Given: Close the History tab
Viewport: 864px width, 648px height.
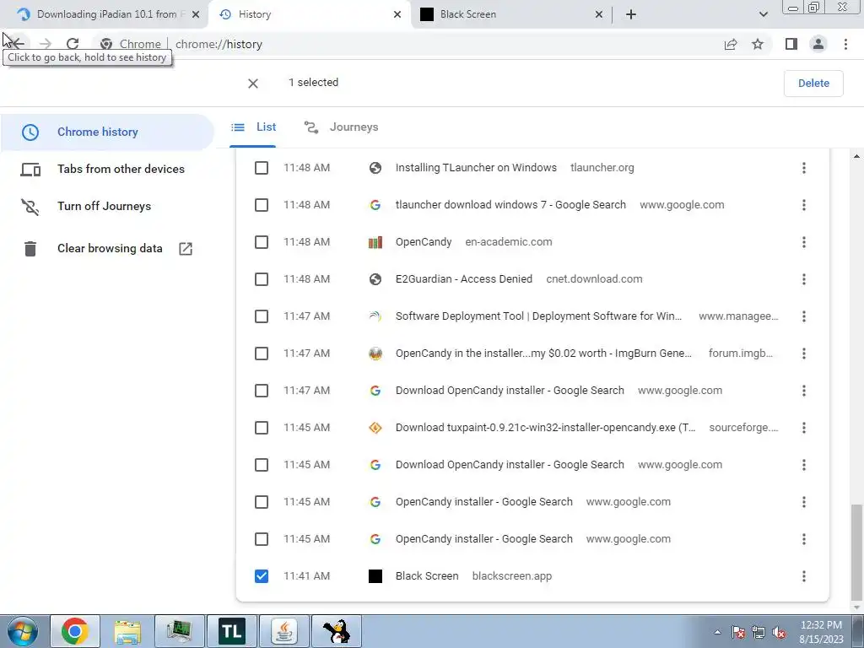Looking at the screenshot, I should 397,14.
